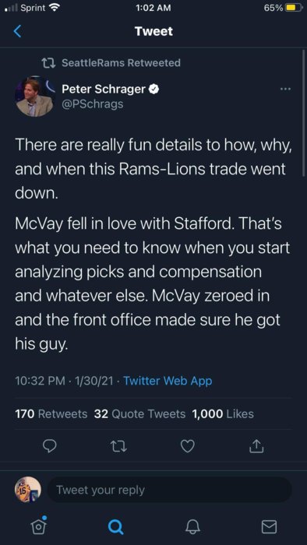
Task: Go back using the blue back arrow
Action: click(x=18, y=31)
